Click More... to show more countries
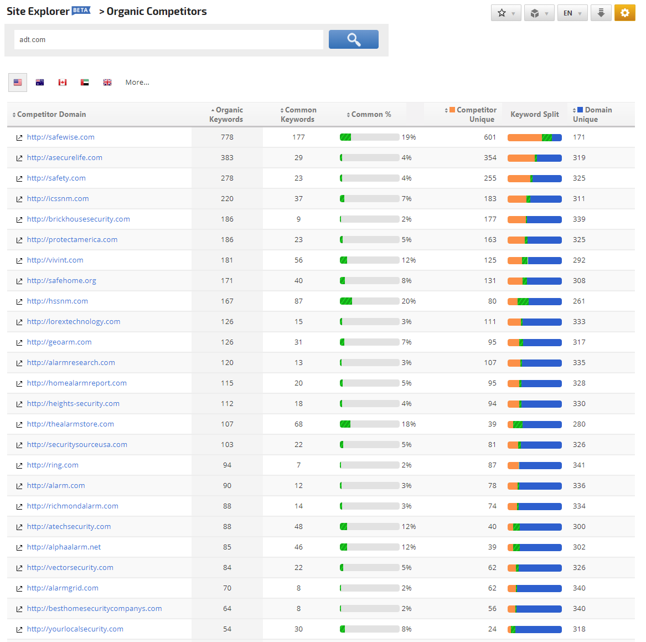The width and height of the screenshot is (646, 642). tap(137, 83)
